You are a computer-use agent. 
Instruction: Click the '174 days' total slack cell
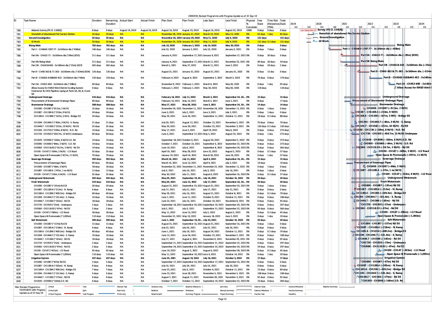(284, 78)
